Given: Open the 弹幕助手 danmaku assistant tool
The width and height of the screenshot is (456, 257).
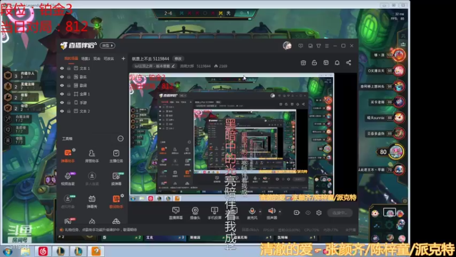Looking at the screenshot, I should point(67,155).
